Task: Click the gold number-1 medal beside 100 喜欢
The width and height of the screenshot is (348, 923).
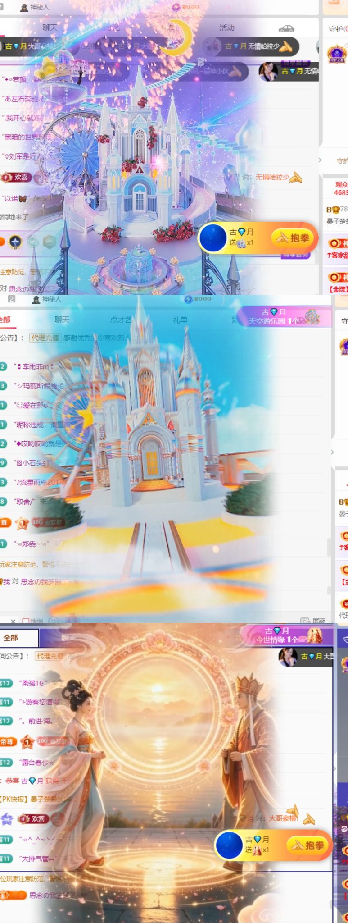Action: [22, 523]
